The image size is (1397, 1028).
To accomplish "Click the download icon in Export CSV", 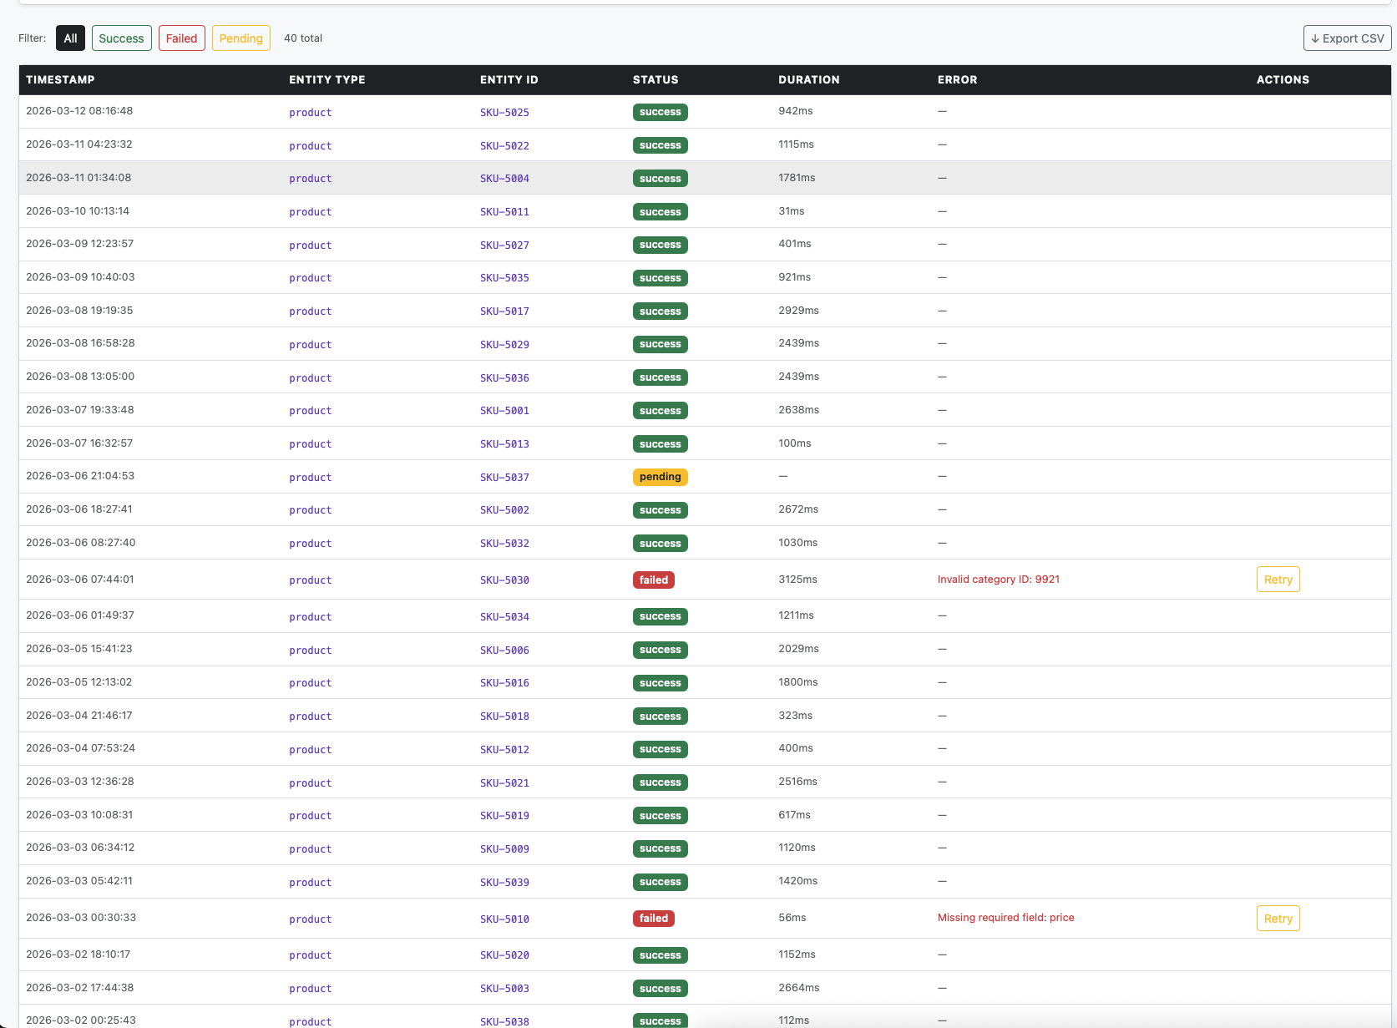I will [x=1316, y=38].
